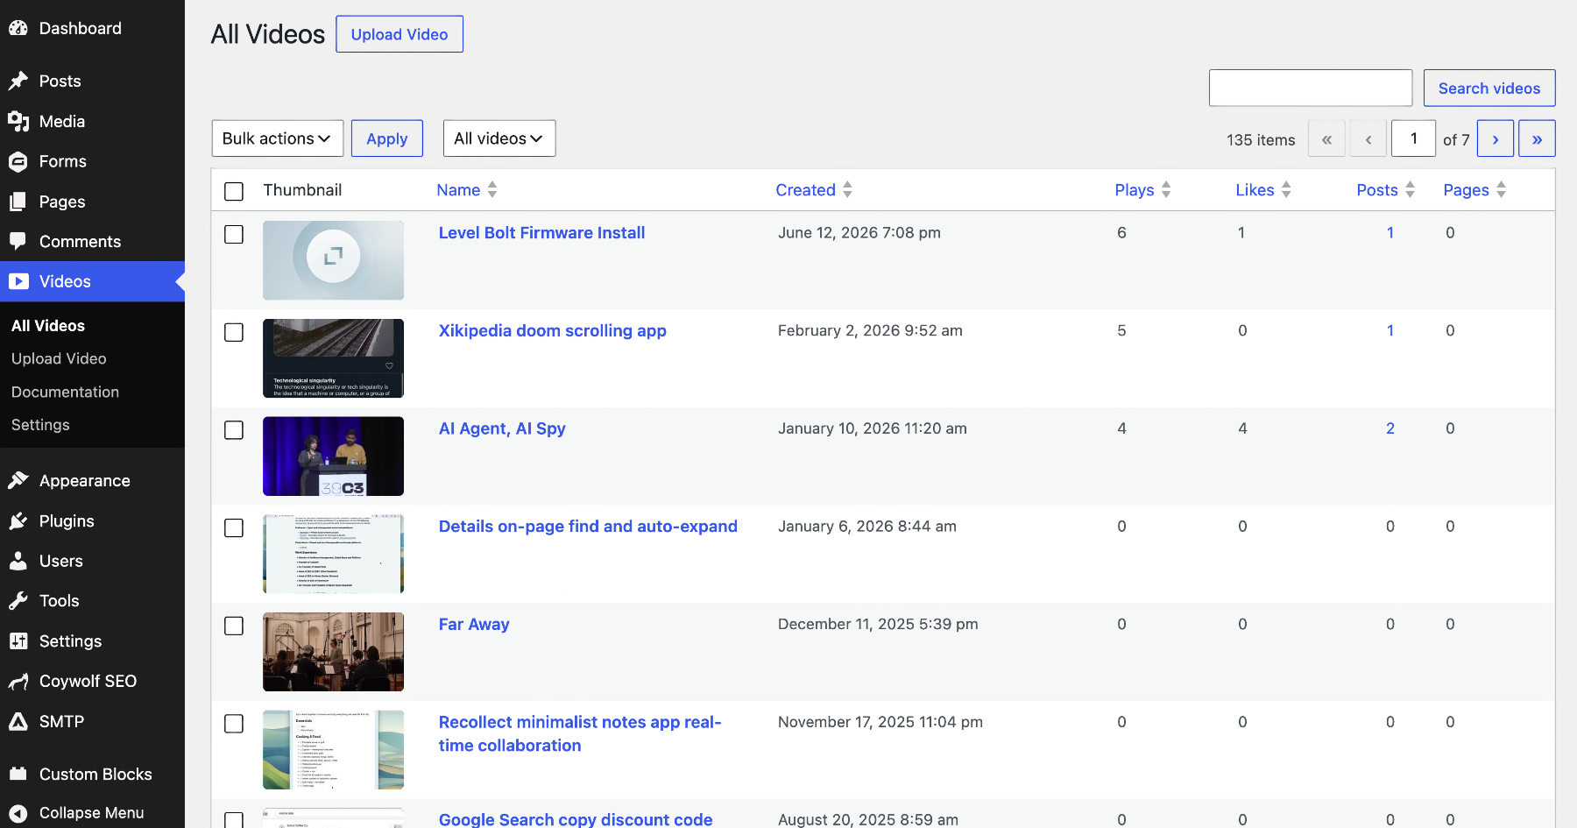Check the Details on-page find row
Screen dimensions: 1577x828
[x=234, y=527]
